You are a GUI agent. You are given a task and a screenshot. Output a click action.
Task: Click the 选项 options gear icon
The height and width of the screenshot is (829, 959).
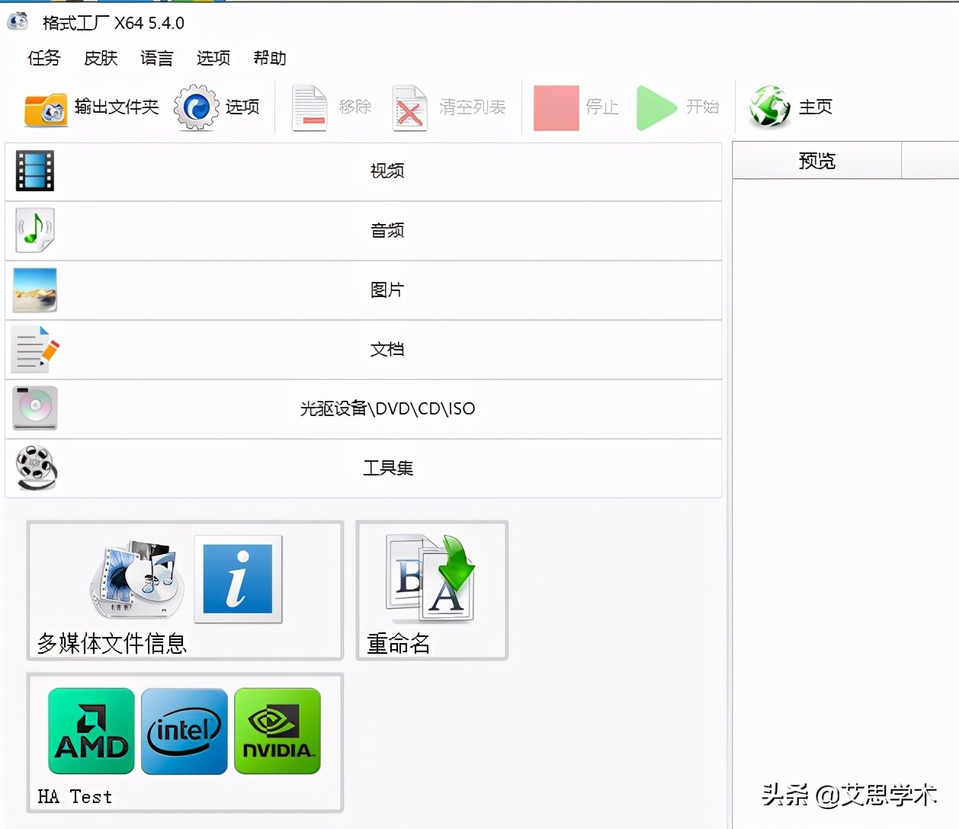(195, 107)
